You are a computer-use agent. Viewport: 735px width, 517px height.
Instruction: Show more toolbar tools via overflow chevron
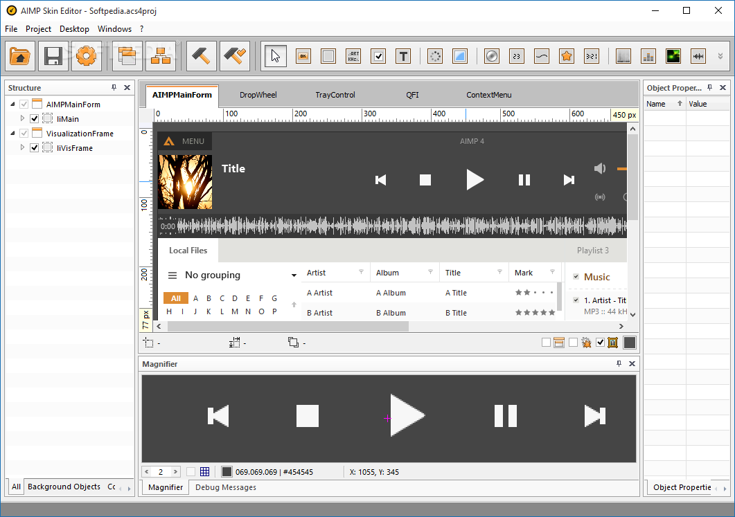[720, 56]
